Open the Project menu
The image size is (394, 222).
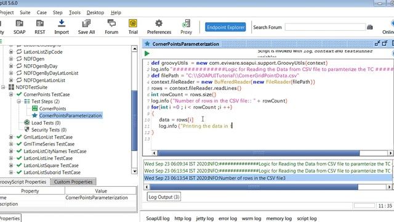coord(6,12)
